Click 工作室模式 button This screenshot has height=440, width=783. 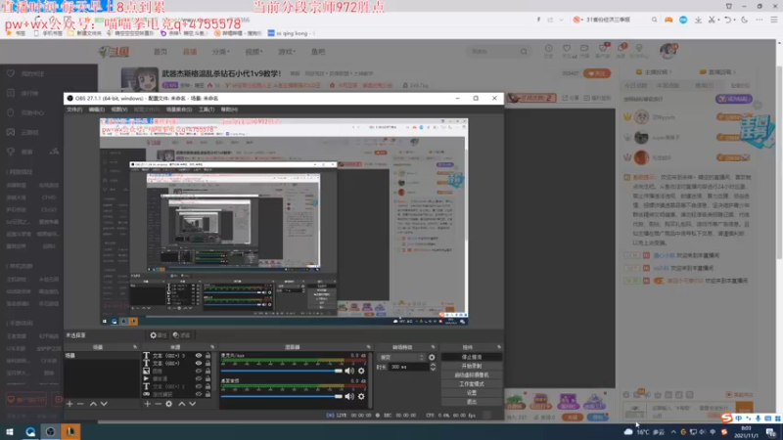click(x=472, y=384)
